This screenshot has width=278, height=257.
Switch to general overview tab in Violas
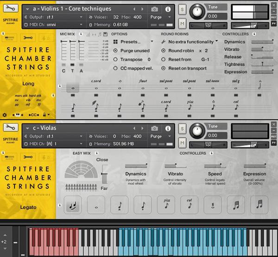pyautogui.click(x=10, y=157)
